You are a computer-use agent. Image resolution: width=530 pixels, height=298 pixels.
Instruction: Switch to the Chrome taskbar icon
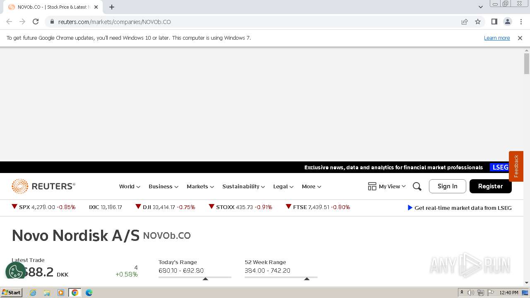pyautogui.click(x=75, y=293)
